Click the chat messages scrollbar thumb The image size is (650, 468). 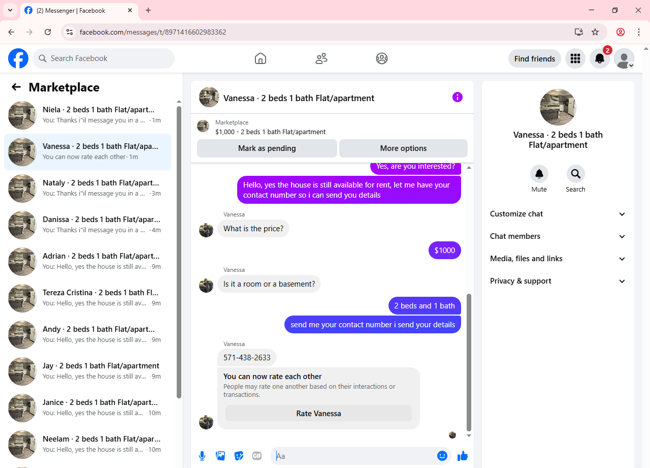coord(469,362)
